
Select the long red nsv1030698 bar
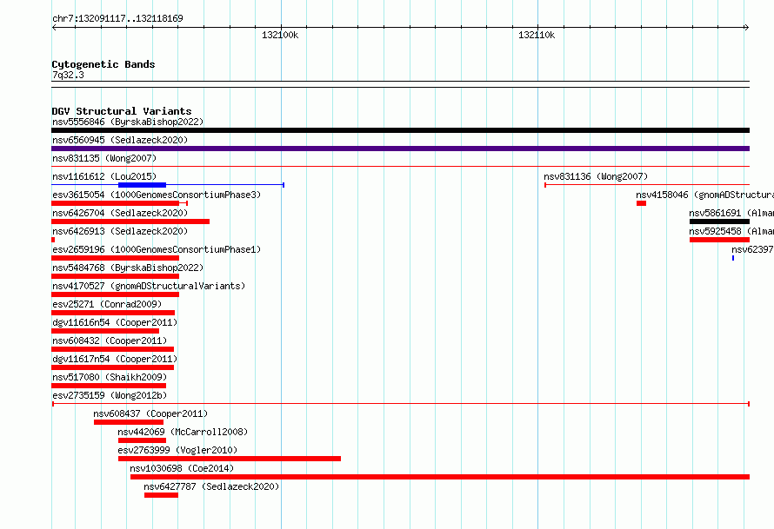click(440, 477)
